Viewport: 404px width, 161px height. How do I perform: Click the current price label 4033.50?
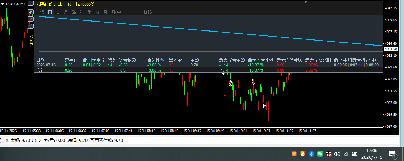point(391,49)
